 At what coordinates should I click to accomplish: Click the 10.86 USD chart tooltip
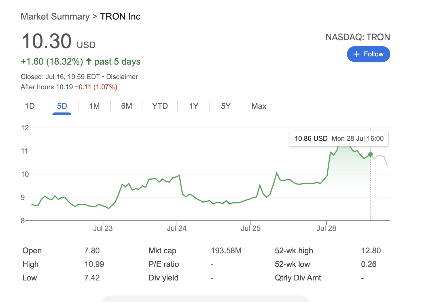click(x=339, y=139)
